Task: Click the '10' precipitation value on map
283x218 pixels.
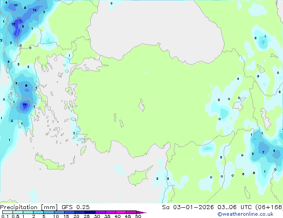Action: coord(16,5)
